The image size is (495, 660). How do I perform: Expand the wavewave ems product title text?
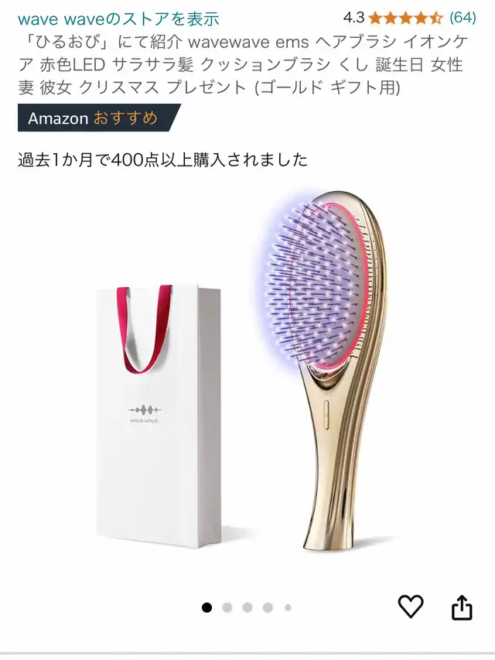click(x=243, y=65)
